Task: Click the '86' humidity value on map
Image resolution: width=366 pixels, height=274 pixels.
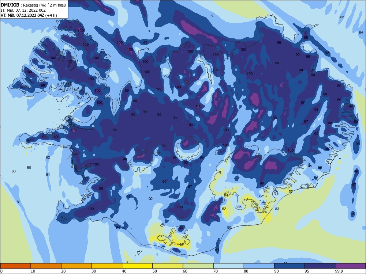Action: point(342,17)
